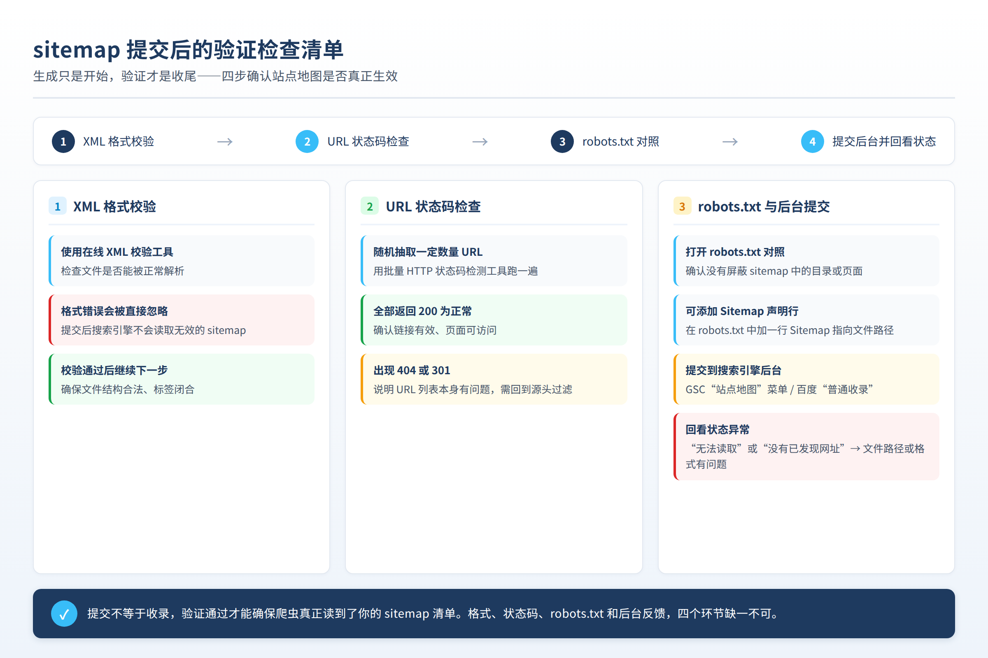988x658 pixels.
Task: Click the text 可添加 Sitemap 声明行
Action: [742, 311]
